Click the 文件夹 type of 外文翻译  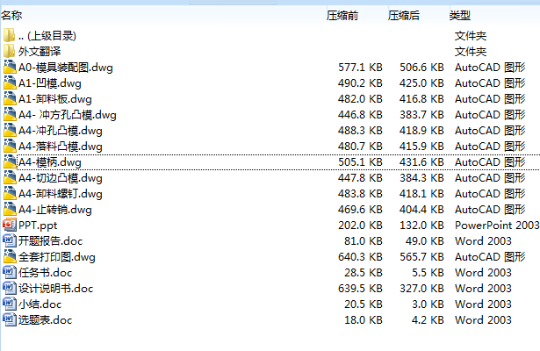pos(471,51)
